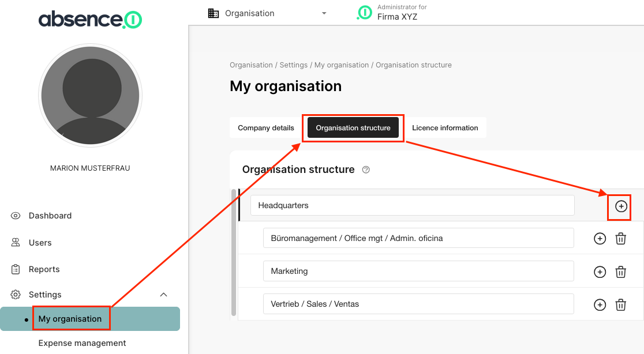Add sub-unit under Vertrieb / Sales row
Screen dimensions: 644x354
click(600, 304)
